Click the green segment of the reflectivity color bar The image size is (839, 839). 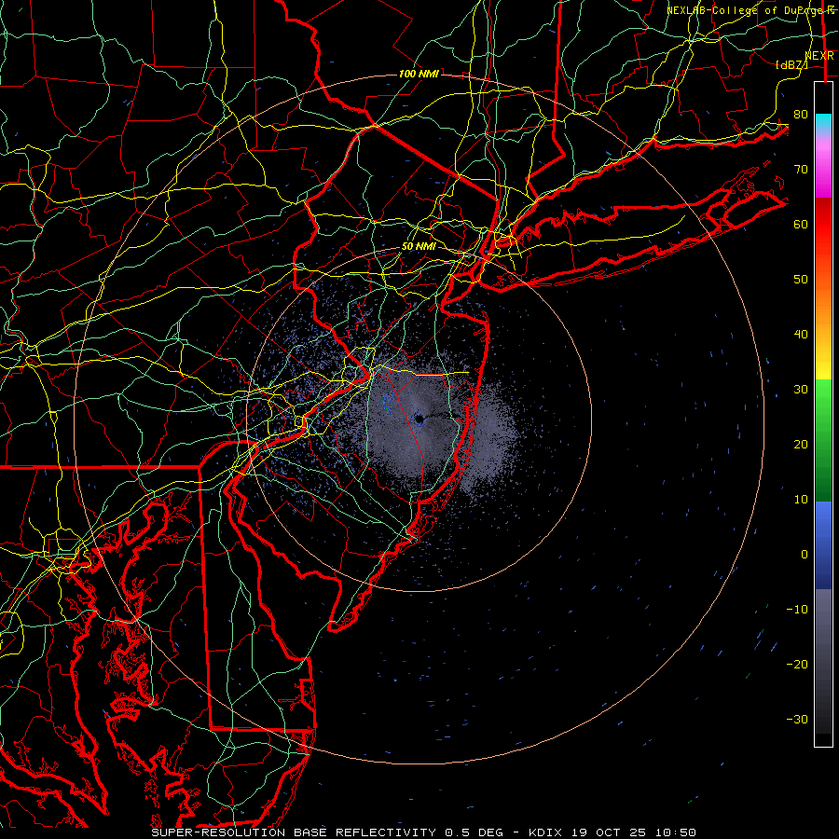[823, 440]
